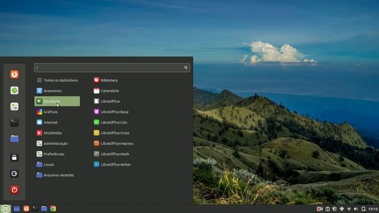
Task: Open the update manager shield tray icon
Action: click(335, 209)
